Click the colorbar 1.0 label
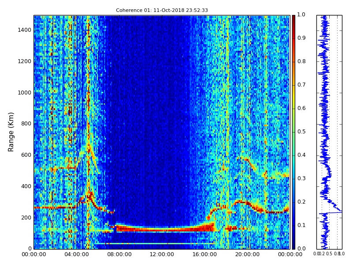353x265 pixels. coord(301,15)
